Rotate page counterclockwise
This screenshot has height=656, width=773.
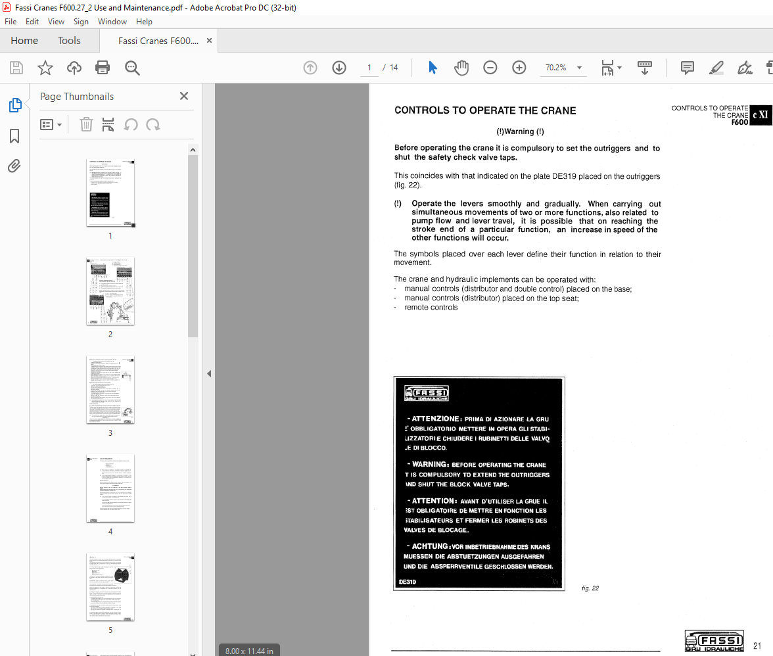[x=131, y=125]
